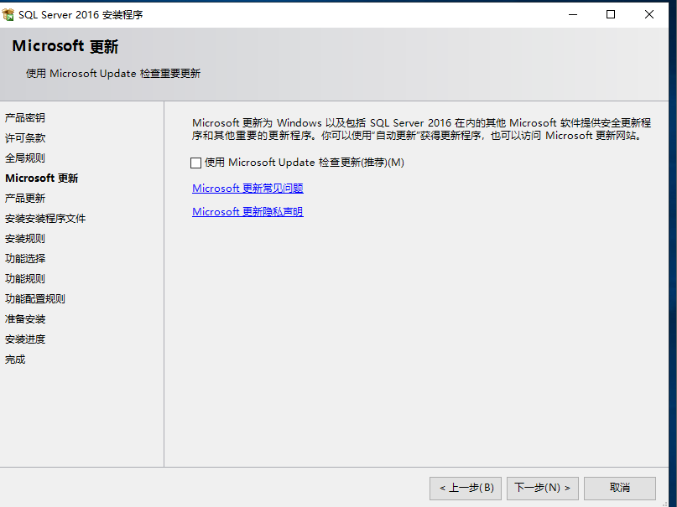Select the bold Microsoft 更新 sidebar step

tap(41, 178)
